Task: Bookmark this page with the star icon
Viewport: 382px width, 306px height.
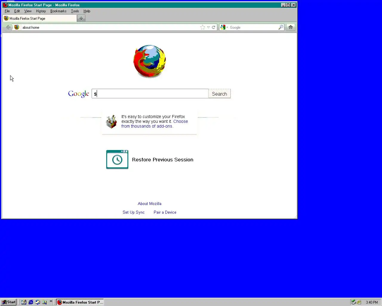Action: point(203,27)
